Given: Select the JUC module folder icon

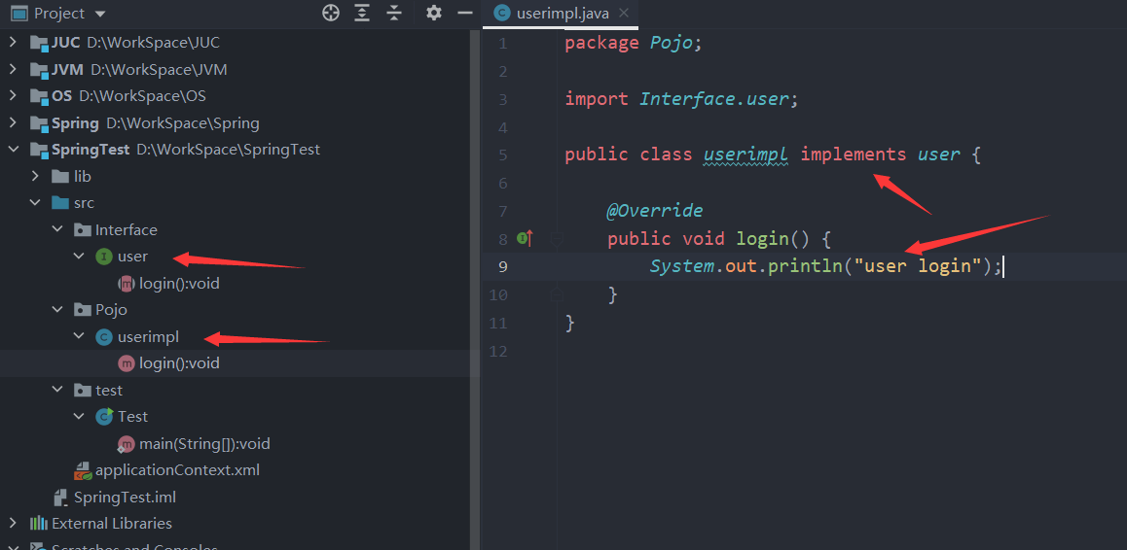Looking at the screenshot, I should 38,43.
